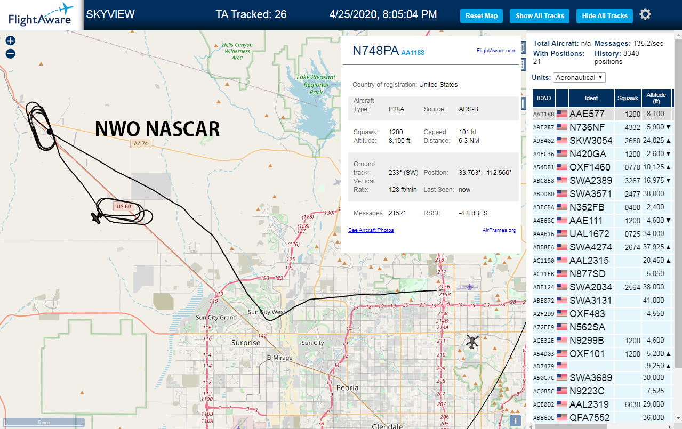
Task: Select aircraft OXF101 in the list
Action: click(x=587, y=354)
